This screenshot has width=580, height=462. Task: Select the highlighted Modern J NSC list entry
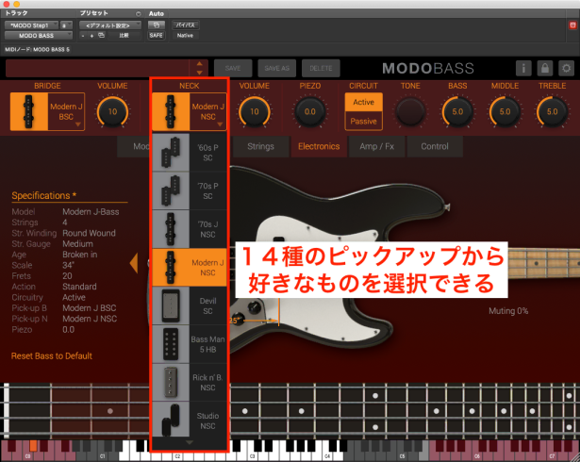[190, 268]
